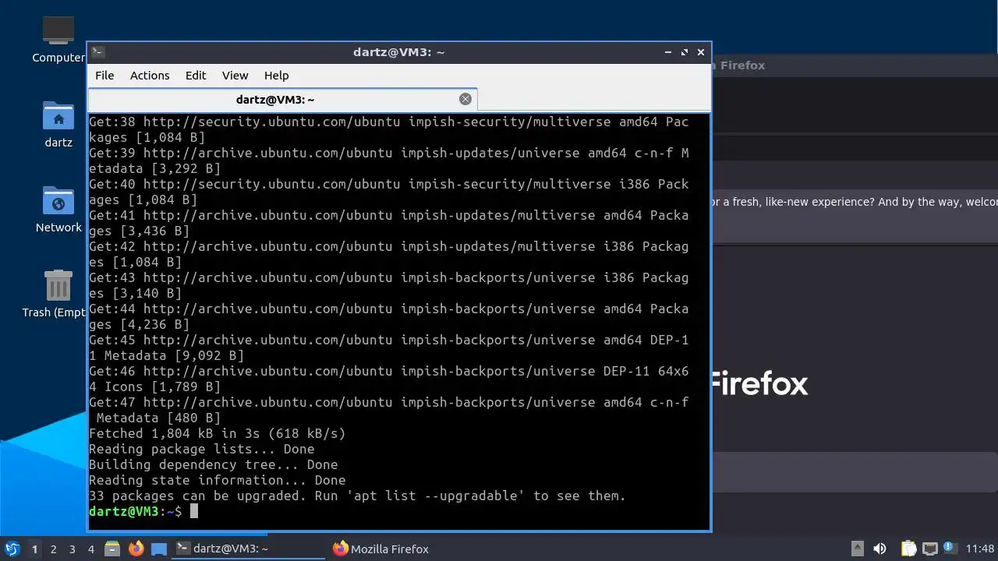Viewport: 998px width, 561px height.
Task: Open the update notifier tray icon
Action: pos(950,548)
